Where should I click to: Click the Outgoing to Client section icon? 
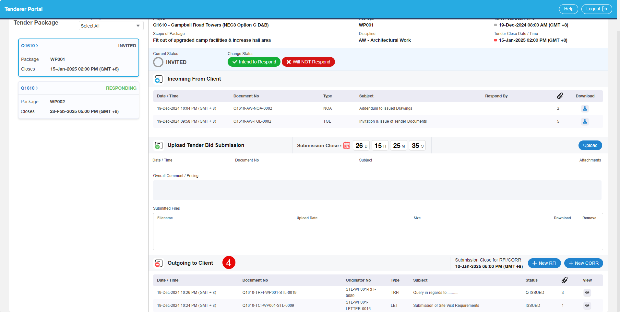pyautogui.click(x=159, y=263)
